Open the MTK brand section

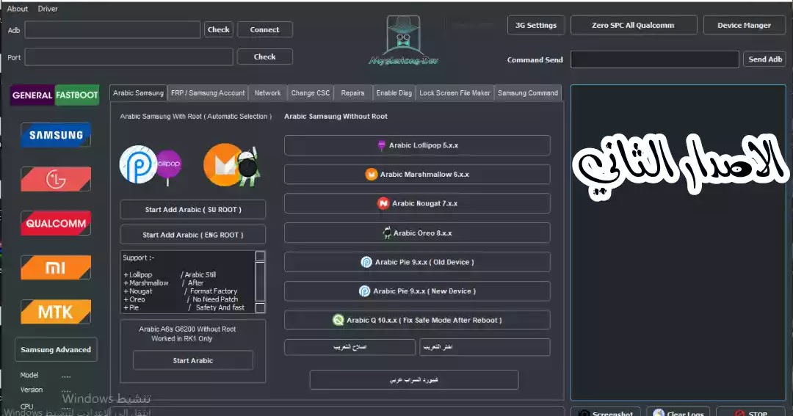(56, 312)
